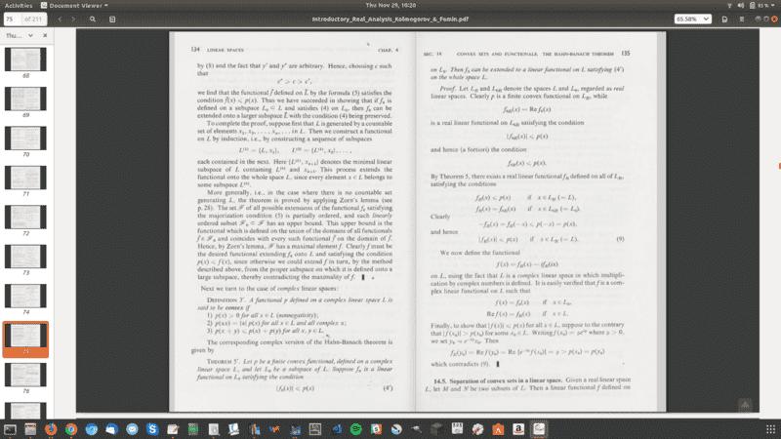Screen dimensions: 781x439
Task: Go to the next page arrow
Action: pos(73,19)
